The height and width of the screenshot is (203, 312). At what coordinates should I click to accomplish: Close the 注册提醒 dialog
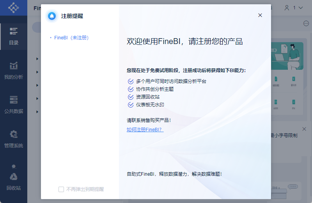click(260, 15)
